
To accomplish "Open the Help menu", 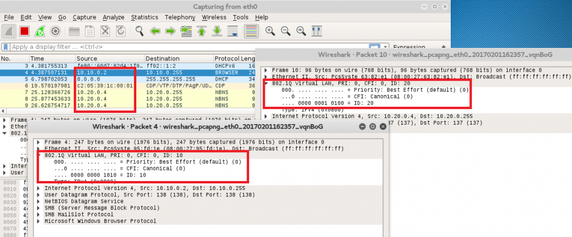I will (261, 17).
